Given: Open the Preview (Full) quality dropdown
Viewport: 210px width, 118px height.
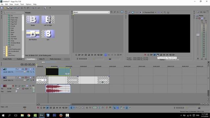Looking at the screenshot, I should (x=156, y=12).
